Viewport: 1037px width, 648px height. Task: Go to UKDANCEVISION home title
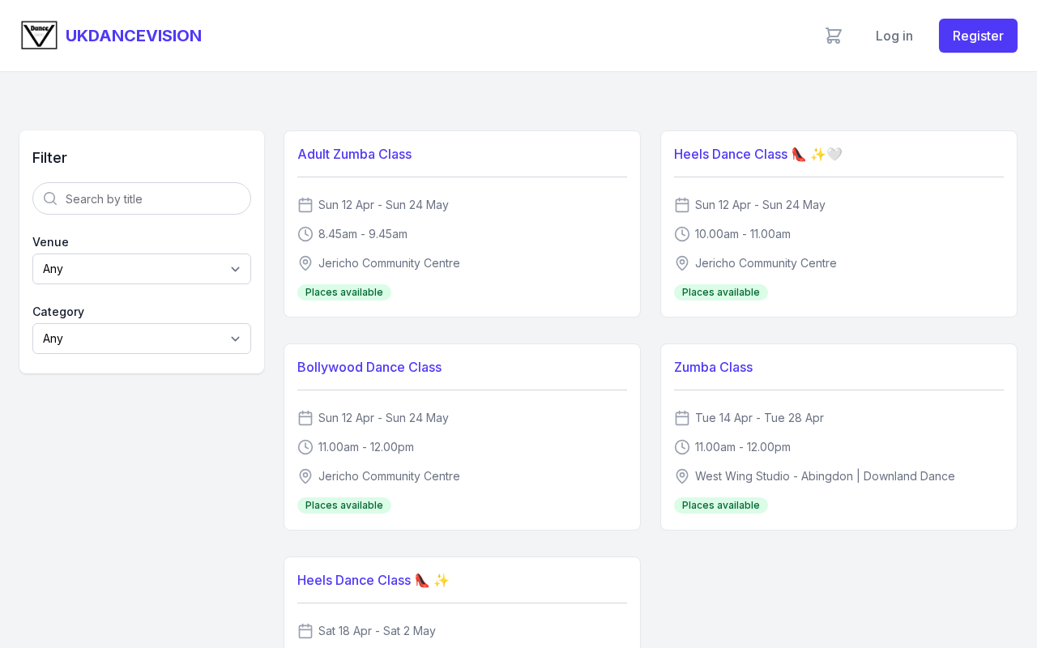(x=134, y=36)
